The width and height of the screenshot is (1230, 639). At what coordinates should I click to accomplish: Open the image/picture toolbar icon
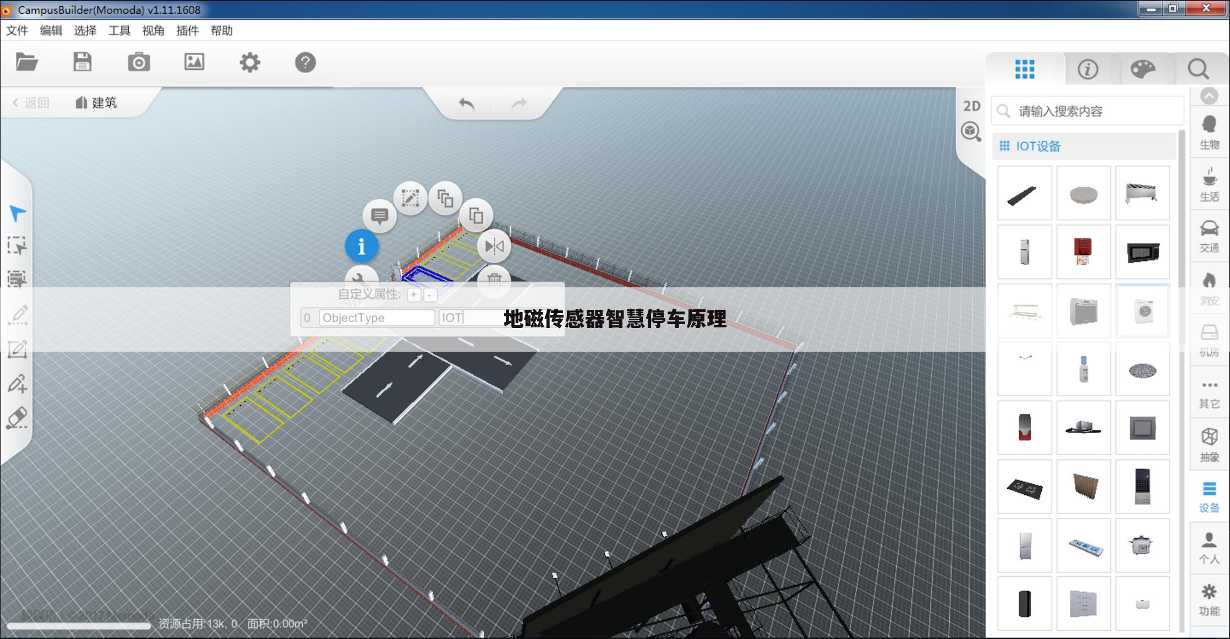pyautogui.click(x=194, y=62)
